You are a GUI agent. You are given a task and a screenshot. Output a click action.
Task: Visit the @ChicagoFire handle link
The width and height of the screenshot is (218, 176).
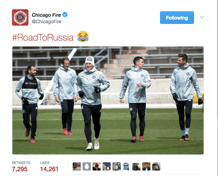point(47,22)
